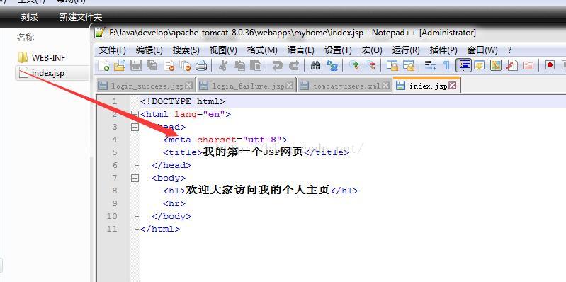Open the 插件(P) menu

click(x=443, y=50)
